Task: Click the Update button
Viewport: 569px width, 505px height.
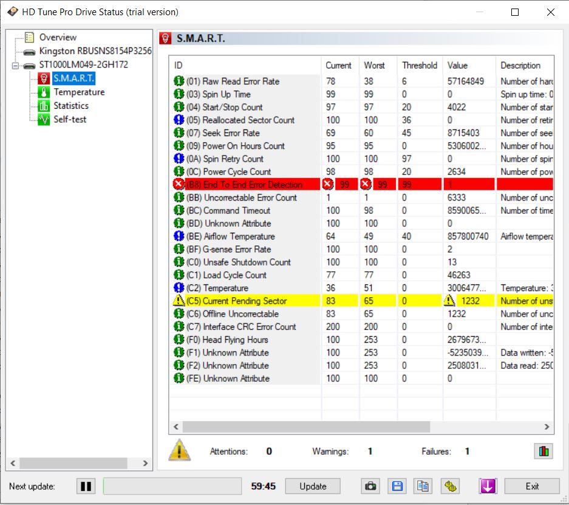Action: pyautogui.click(x=313, y=486)
